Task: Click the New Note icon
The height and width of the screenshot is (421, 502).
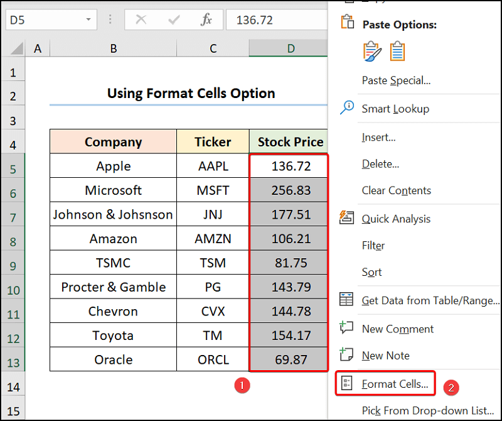Action: pyautogui.click(x=346, y=355)
